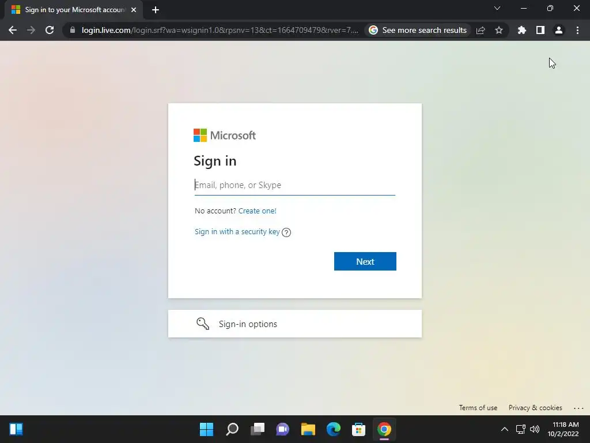Image resolution: width=590 pixels, height=443 pixels.
Task: Open the Chrome profile menu
Action: [559, 30]
